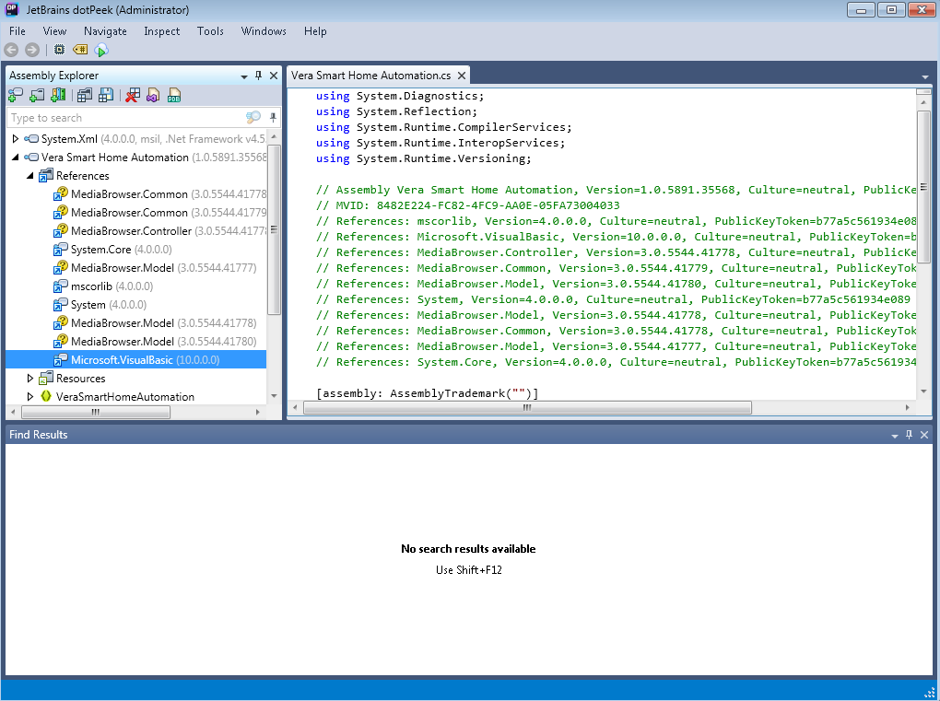940x701 pixels.
Task: Toggle the Find Results panel auto-hide pin
Action: 910,435
